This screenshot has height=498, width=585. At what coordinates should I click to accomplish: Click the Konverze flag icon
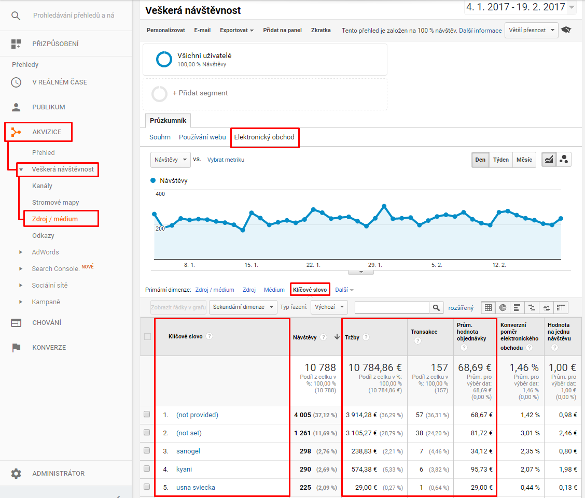(x=16, y=347)
